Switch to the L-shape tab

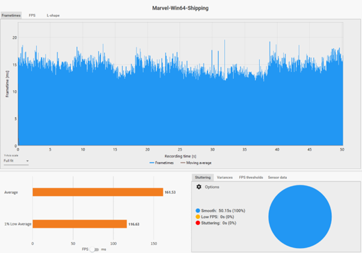pyautogui.click(x=53, y=16)
